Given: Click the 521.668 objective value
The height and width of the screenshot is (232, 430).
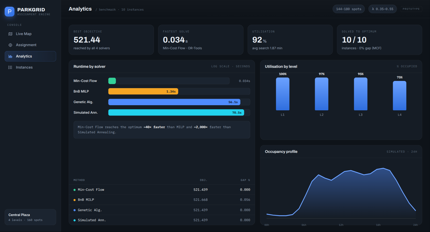Looking at the screenshot, I should tap(200, 200).
